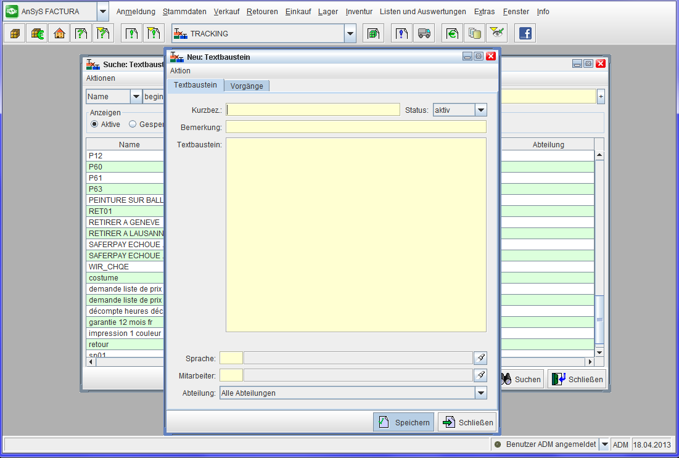Click the funnel with eye toolbar icon
This screenshot has width=679, height=458.
click(x=496, y=34)
